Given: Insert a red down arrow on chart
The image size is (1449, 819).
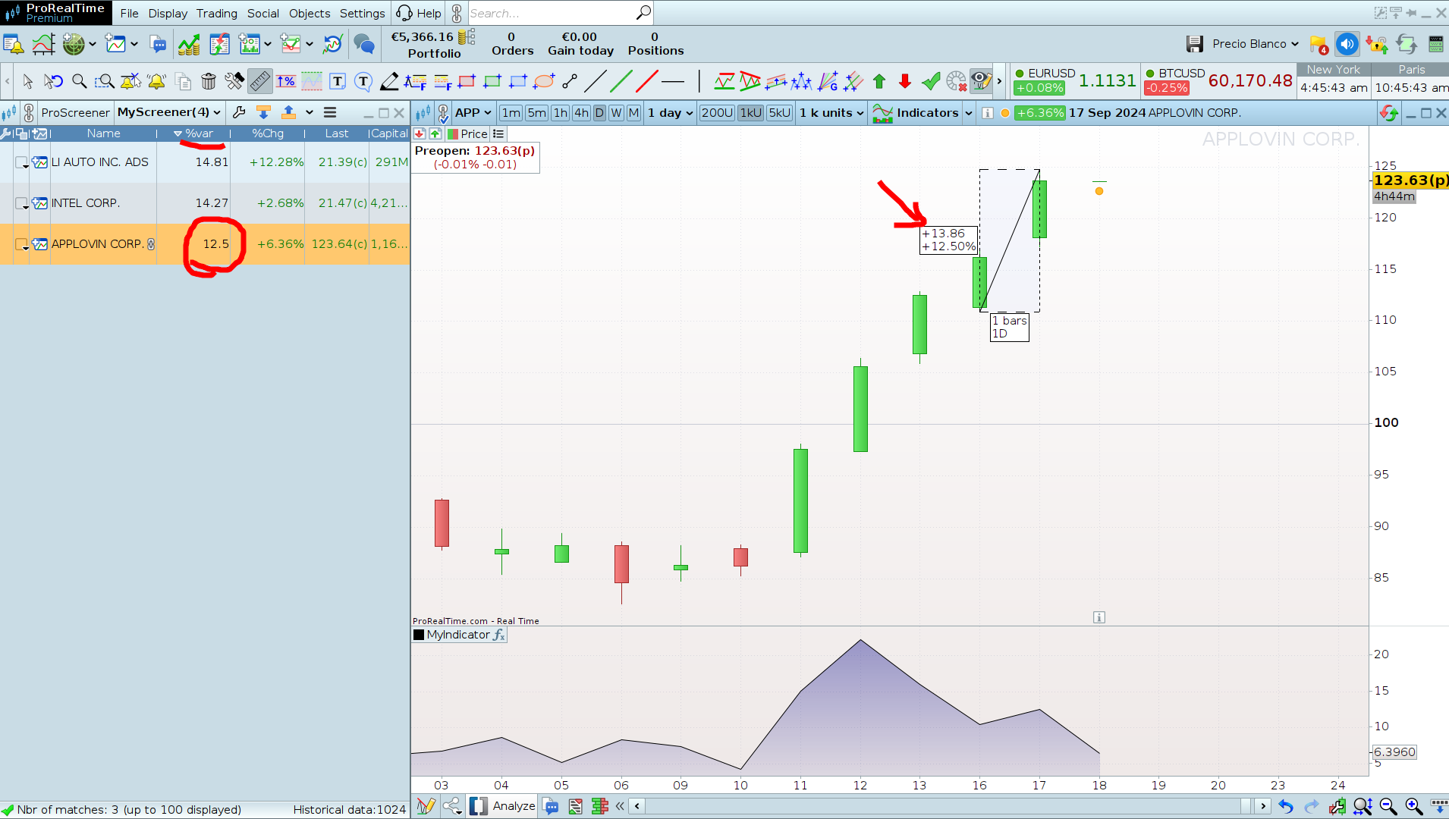Looking at the screenshot, I should [x=905, y=81].
